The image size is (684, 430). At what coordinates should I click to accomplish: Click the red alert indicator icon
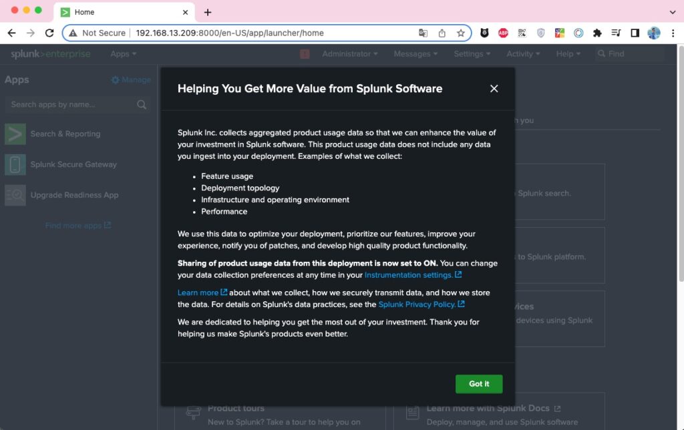pyautogui.click(x=305, y=54)
